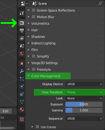
Task: Open the Object properties tab
Action: click(22, 63)
